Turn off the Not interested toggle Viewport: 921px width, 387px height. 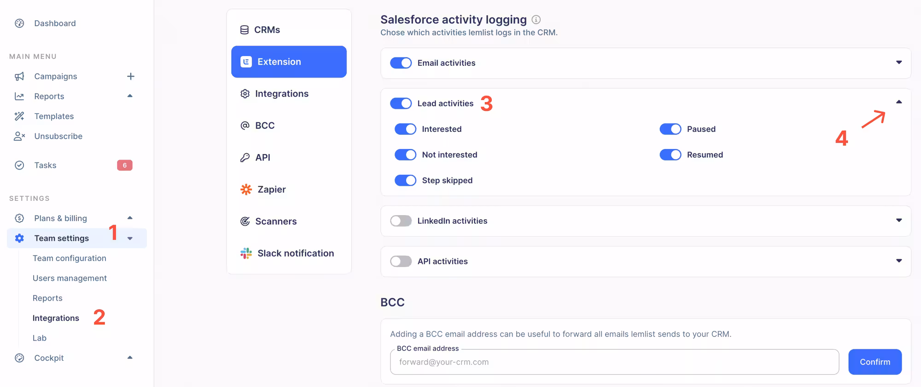tap(405, 155)
